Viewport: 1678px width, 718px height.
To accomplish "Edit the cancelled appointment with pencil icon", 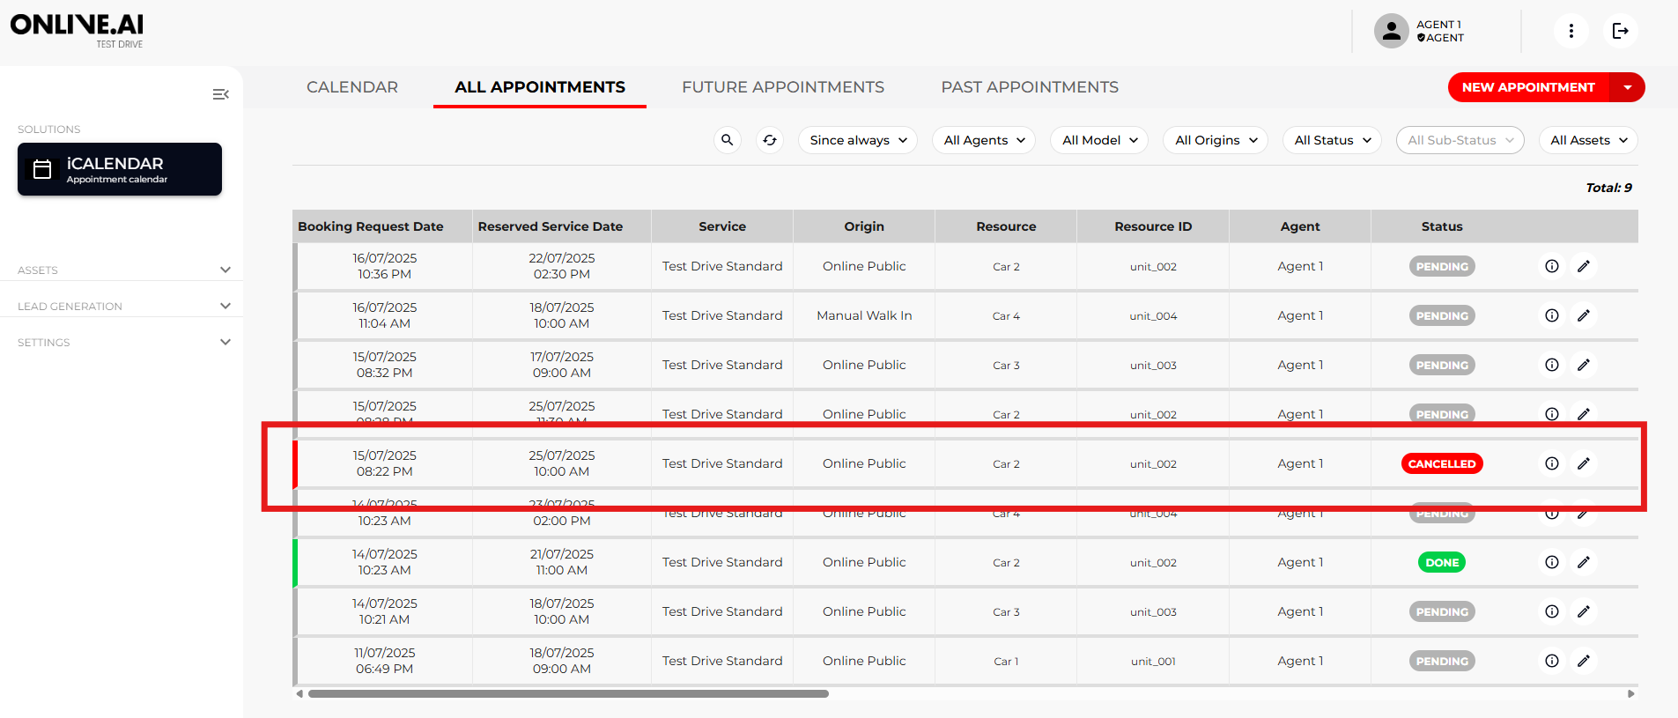I will pos(1583,463).
